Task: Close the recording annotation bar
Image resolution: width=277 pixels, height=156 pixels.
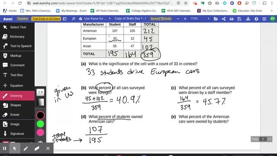Action: click(48, 148)
